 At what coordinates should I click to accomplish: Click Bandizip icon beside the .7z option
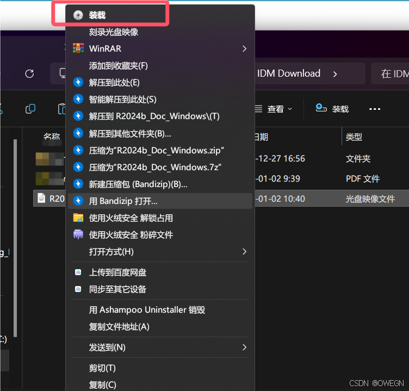point(78,167)
